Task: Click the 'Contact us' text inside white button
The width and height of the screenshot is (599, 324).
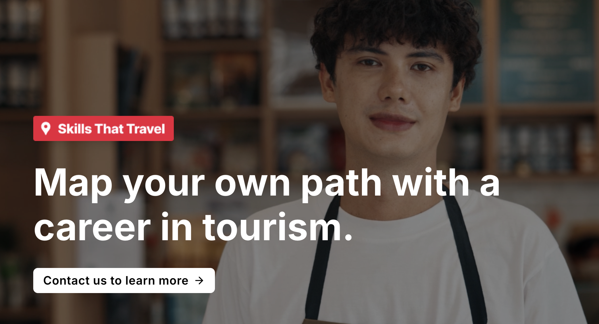Action: (75, 281)
